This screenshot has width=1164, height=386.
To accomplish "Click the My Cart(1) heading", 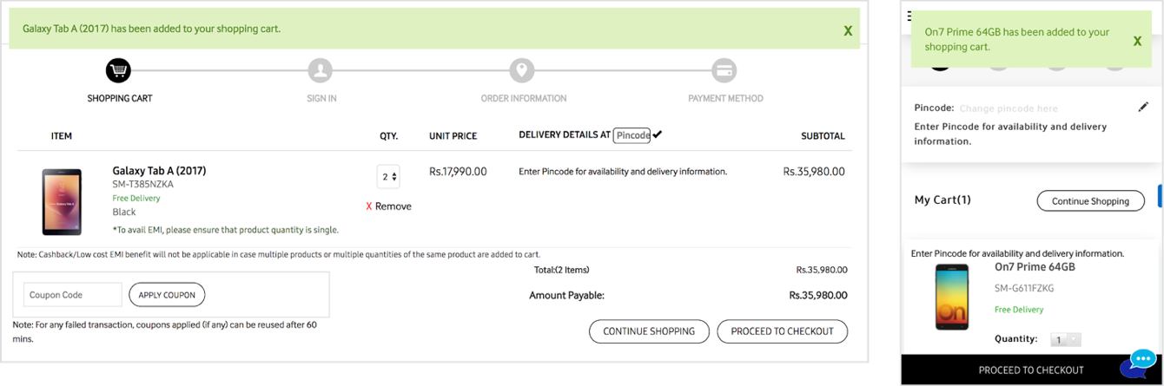I will tap(942, 200).
